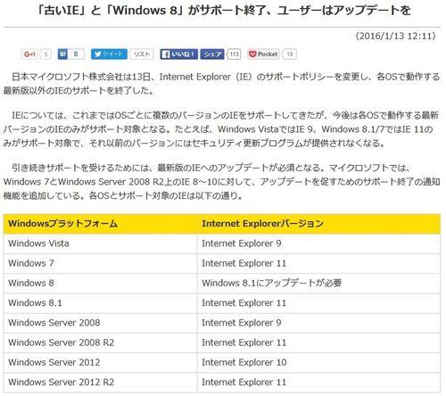The width and height of the screenshot is (446, 396).
Task: Click the article date 2016/1/13 12:11
Action: click(x=395, y=37)
